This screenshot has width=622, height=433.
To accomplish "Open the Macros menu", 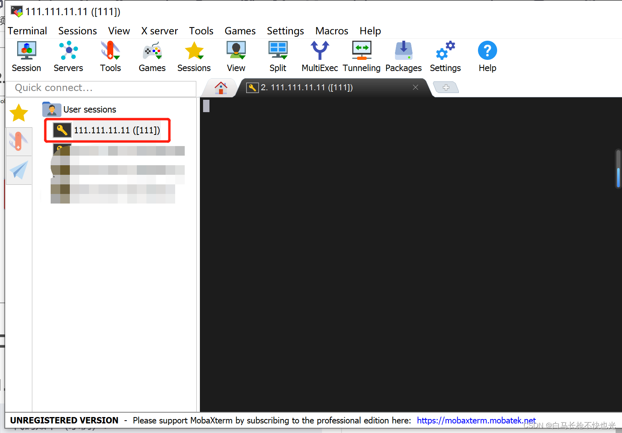I will (332, 31).
